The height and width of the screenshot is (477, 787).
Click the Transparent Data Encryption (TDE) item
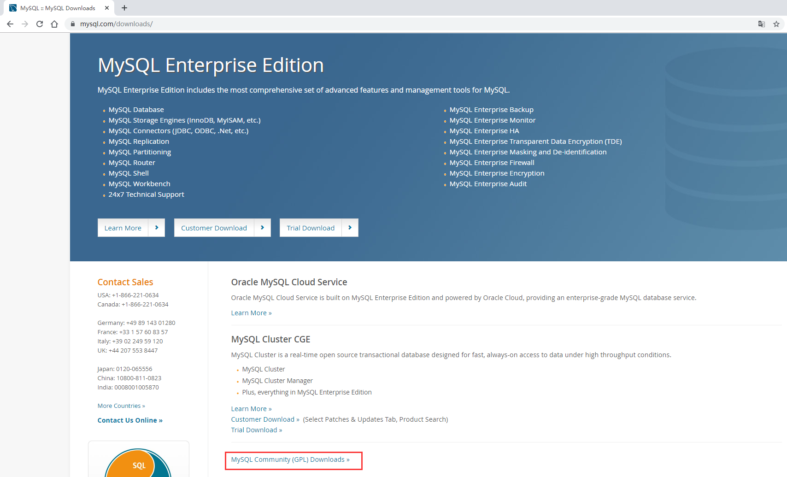536,141
